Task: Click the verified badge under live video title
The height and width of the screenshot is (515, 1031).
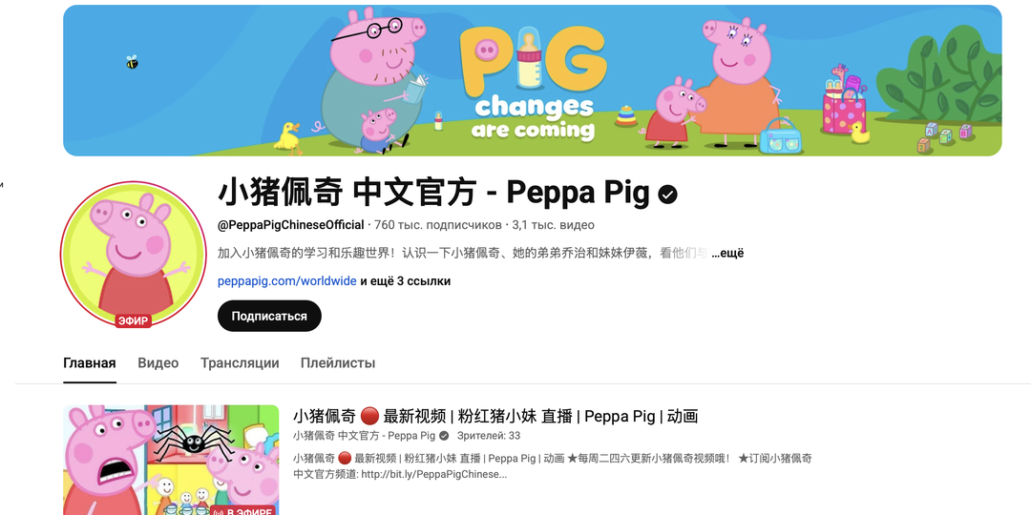Action: (444, 436)
